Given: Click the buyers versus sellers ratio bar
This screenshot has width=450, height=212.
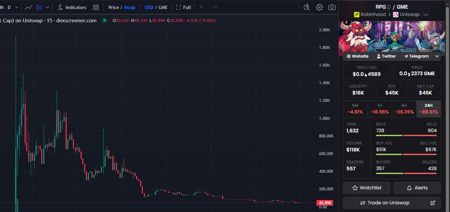Looking at the screenshot, I should (x=406, y=173).
